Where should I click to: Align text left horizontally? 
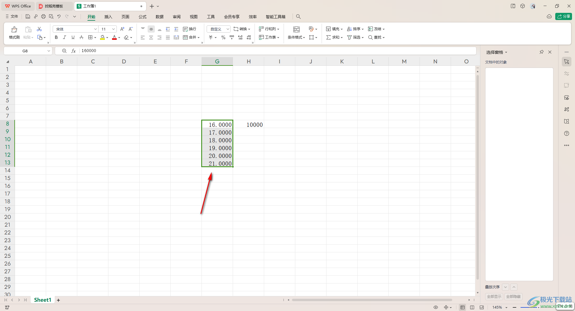coord(143,37)
